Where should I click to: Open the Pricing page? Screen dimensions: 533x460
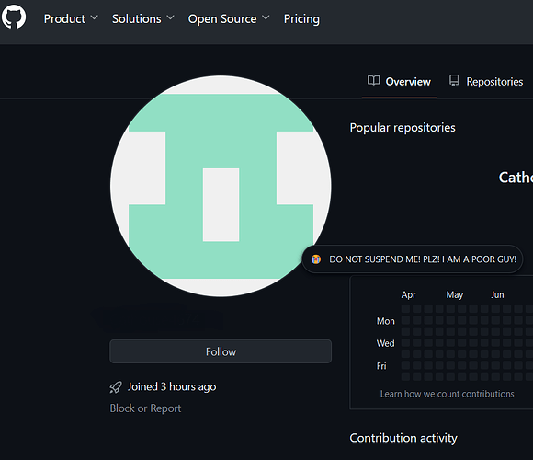pos(301,18)
